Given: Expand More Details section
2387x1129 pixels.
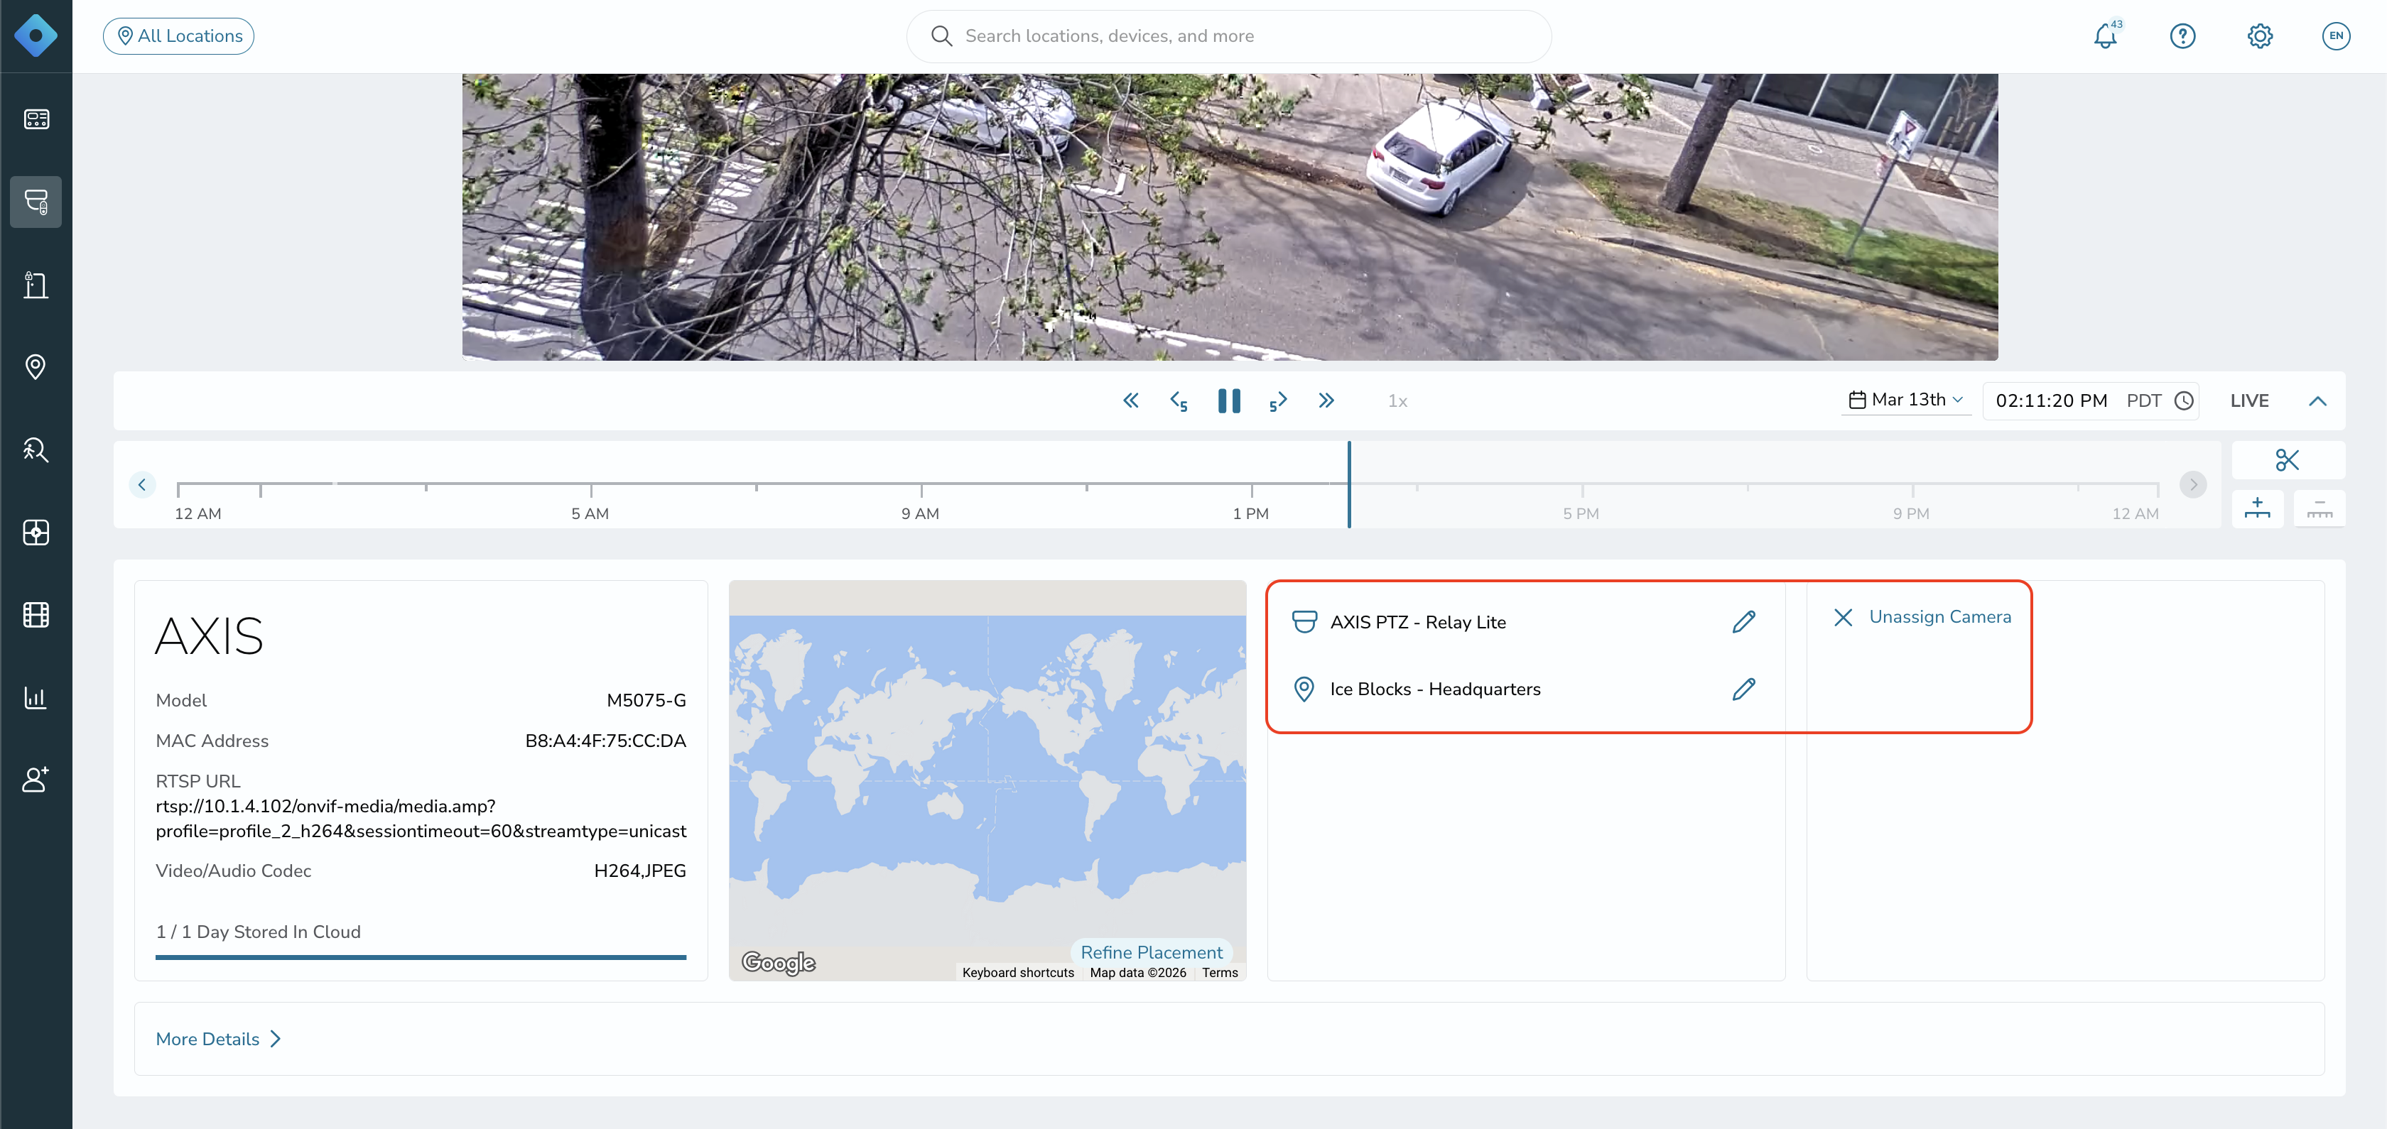Looking at the screenshot, I should coord(219,1039).
